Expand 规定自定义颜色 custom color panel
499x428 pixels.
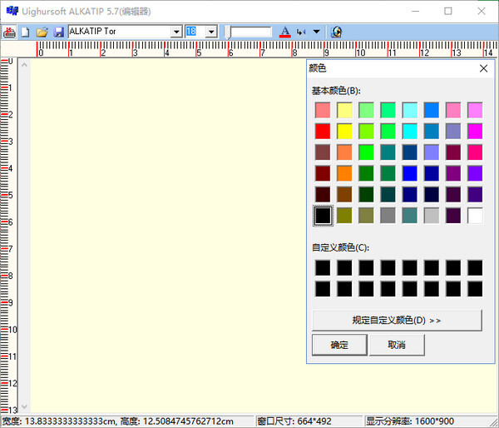pyautogui.click(x=396, y=320)
